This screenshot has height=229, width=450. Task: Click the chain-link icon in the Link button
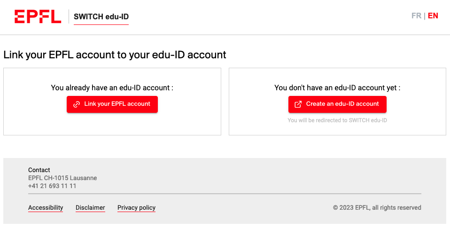tap(77, 104)
